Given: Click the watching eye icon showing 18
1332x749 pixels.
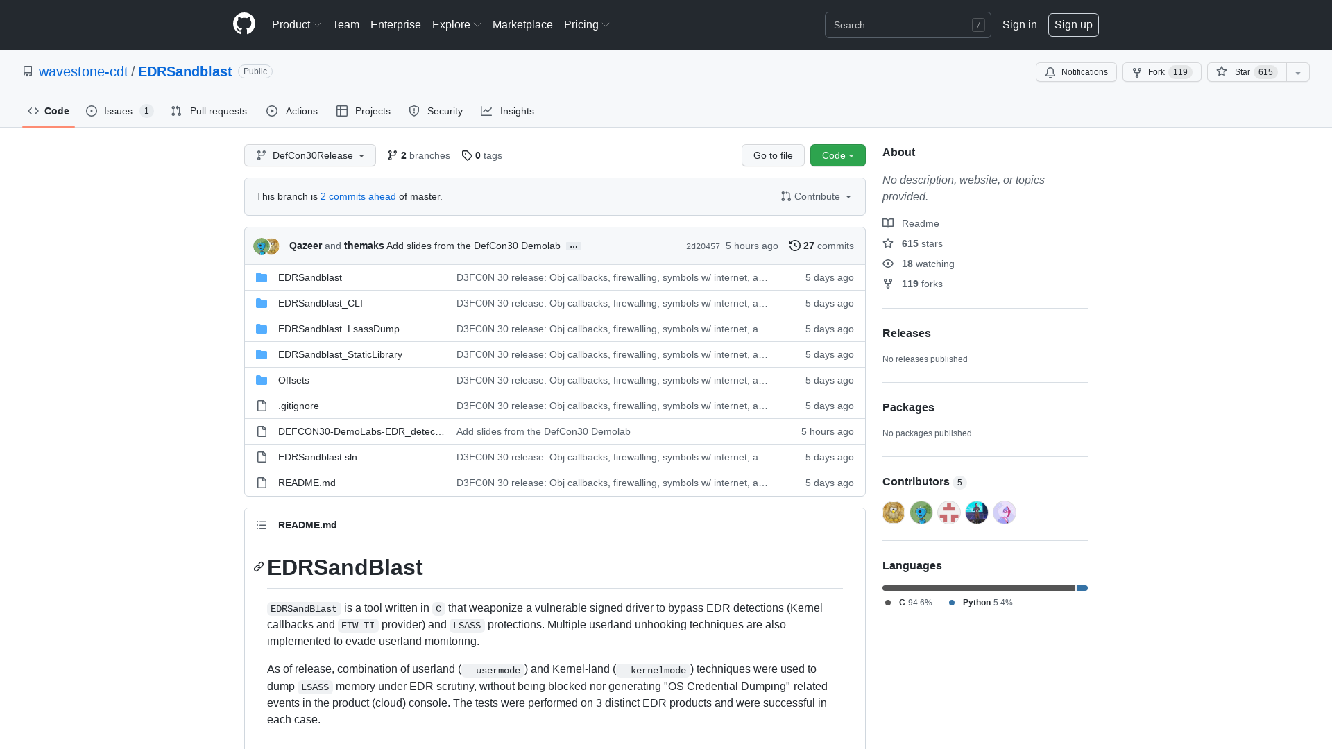Looking at the screenshot, I should [x=888, y=264].
